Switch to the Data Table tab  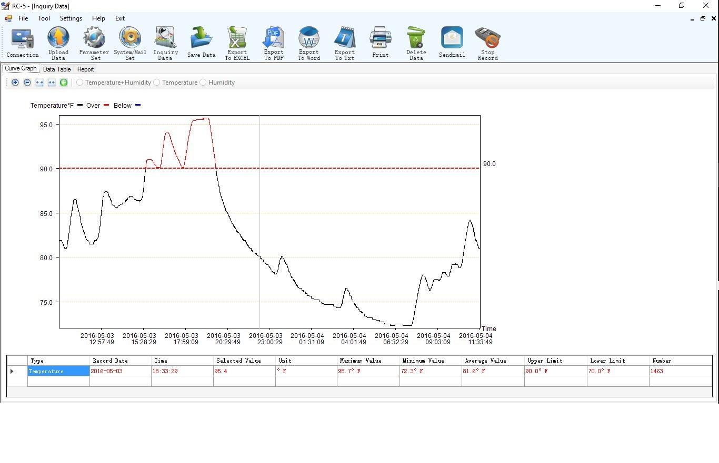57,69
